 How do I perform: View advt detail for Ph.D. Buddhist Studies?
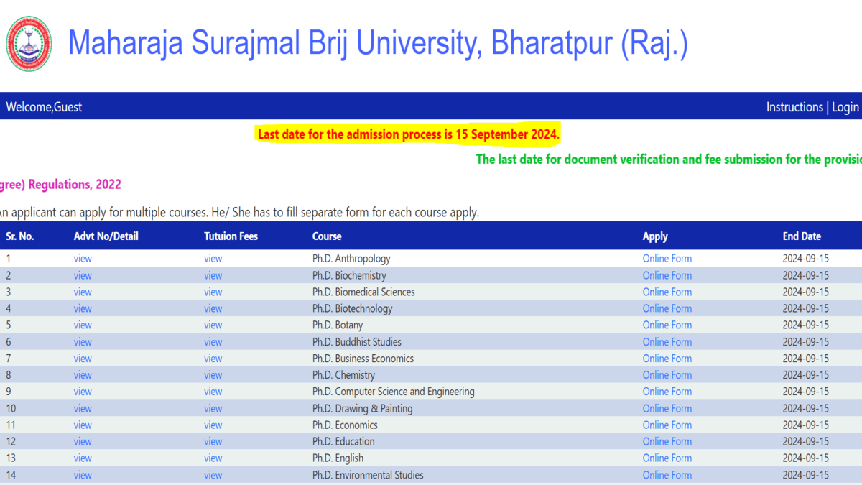pyautogui.click(x=83, y=342)
